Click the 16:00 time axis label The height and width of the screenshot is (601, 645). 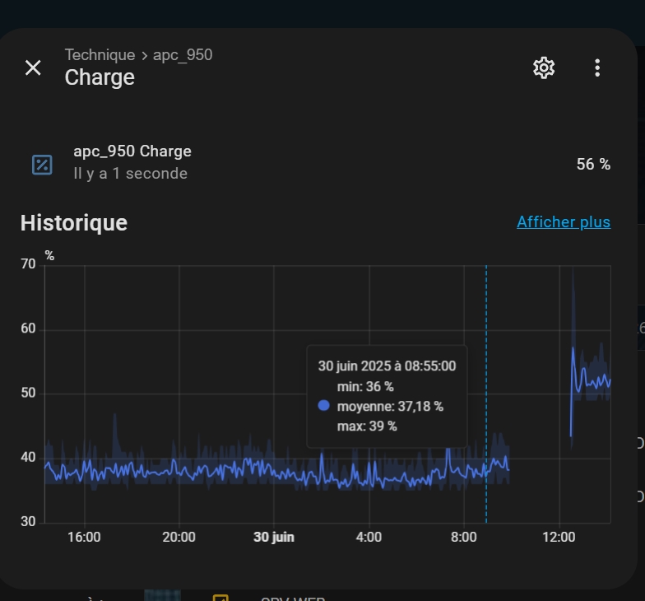(x=84, y=537)
